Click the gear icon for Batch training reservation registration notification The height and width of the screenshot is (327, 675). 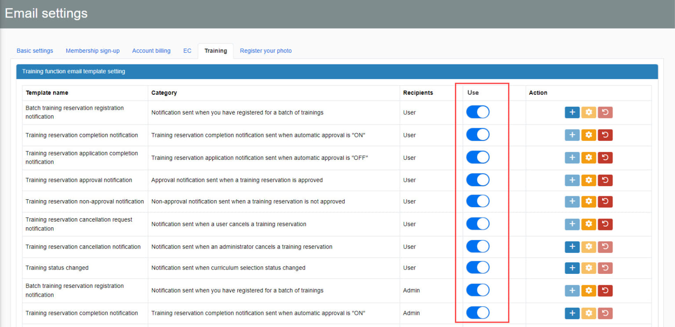[588, 112]
